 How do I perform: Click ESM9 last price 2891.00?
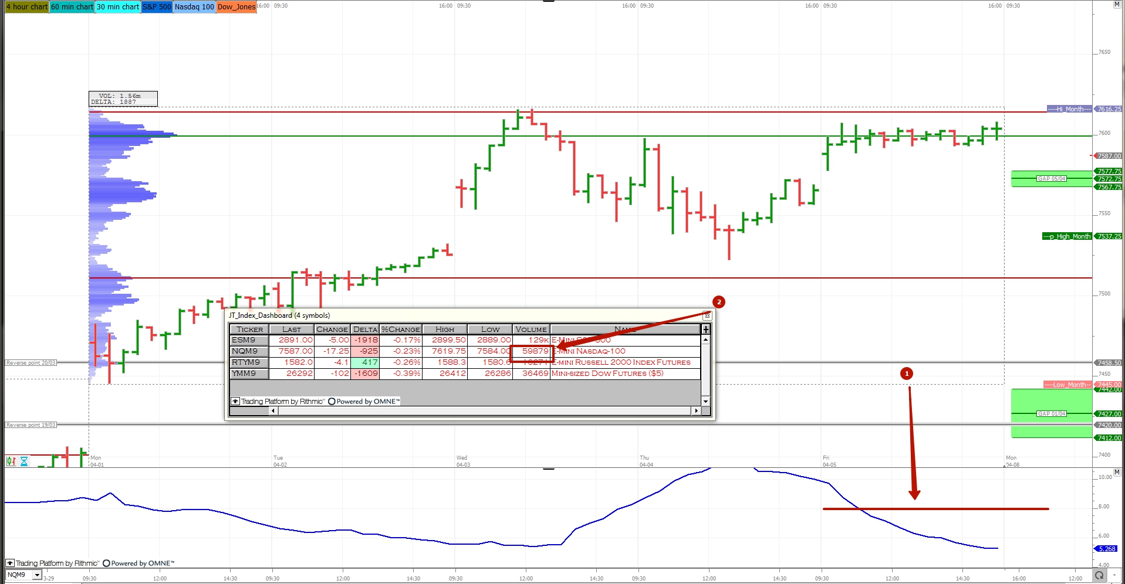coord(295,340)
